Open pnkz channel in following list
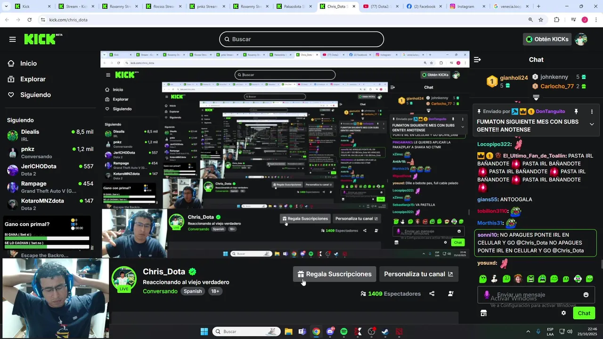The image size is (603, 339). 50,153
